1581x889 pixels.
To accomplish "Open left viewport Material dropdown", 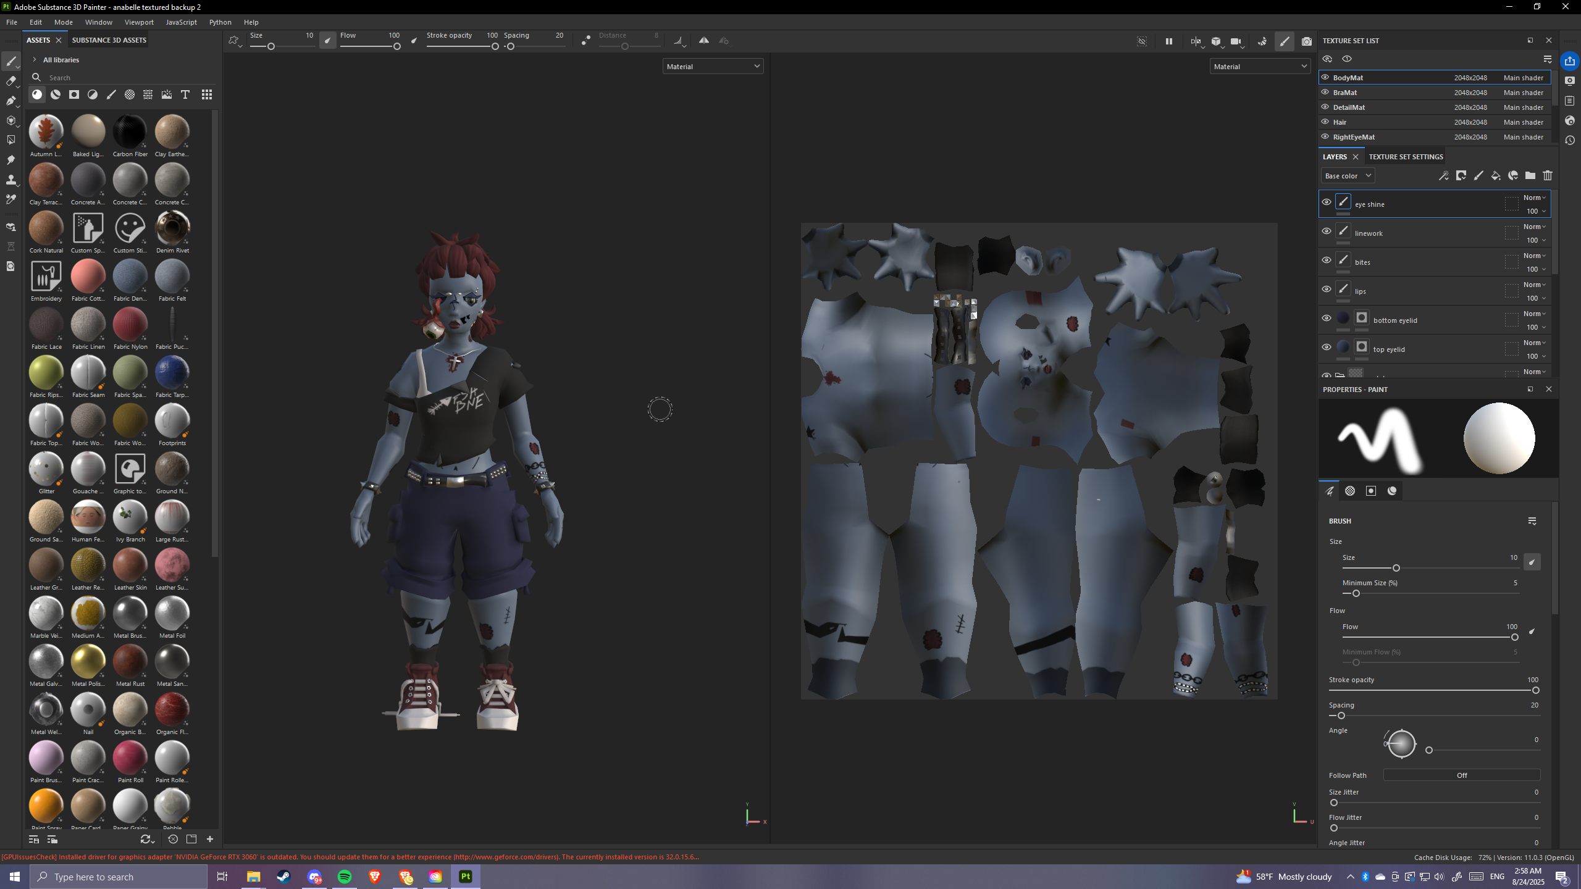I will click(x=713, y=66).
